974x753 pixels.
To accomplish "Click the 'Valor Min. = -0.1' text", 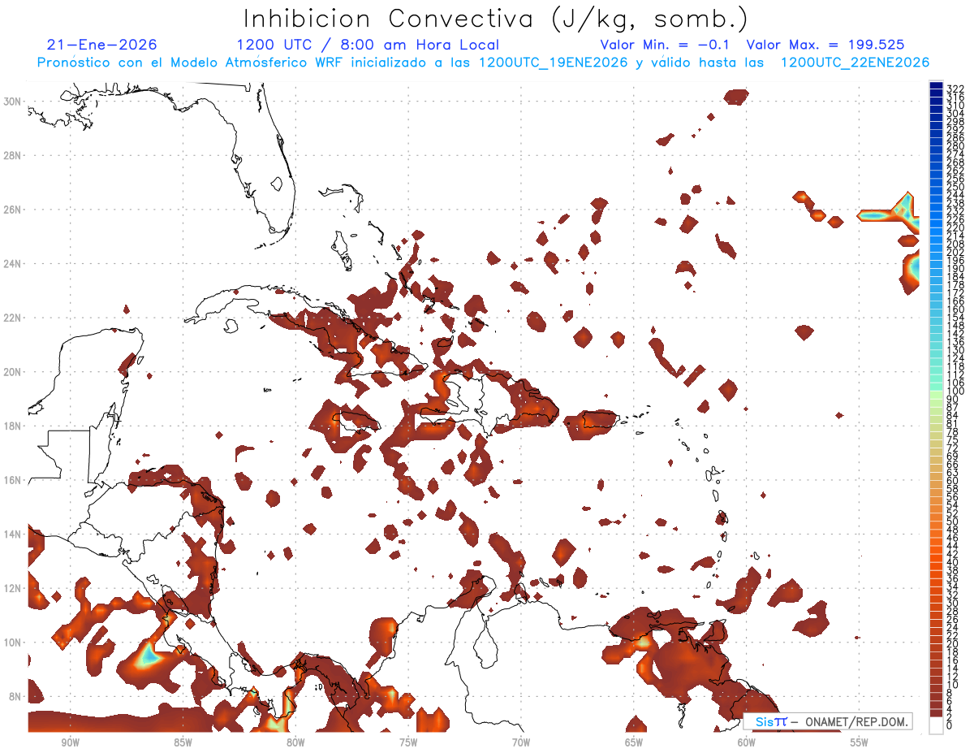I will (666, 45).
